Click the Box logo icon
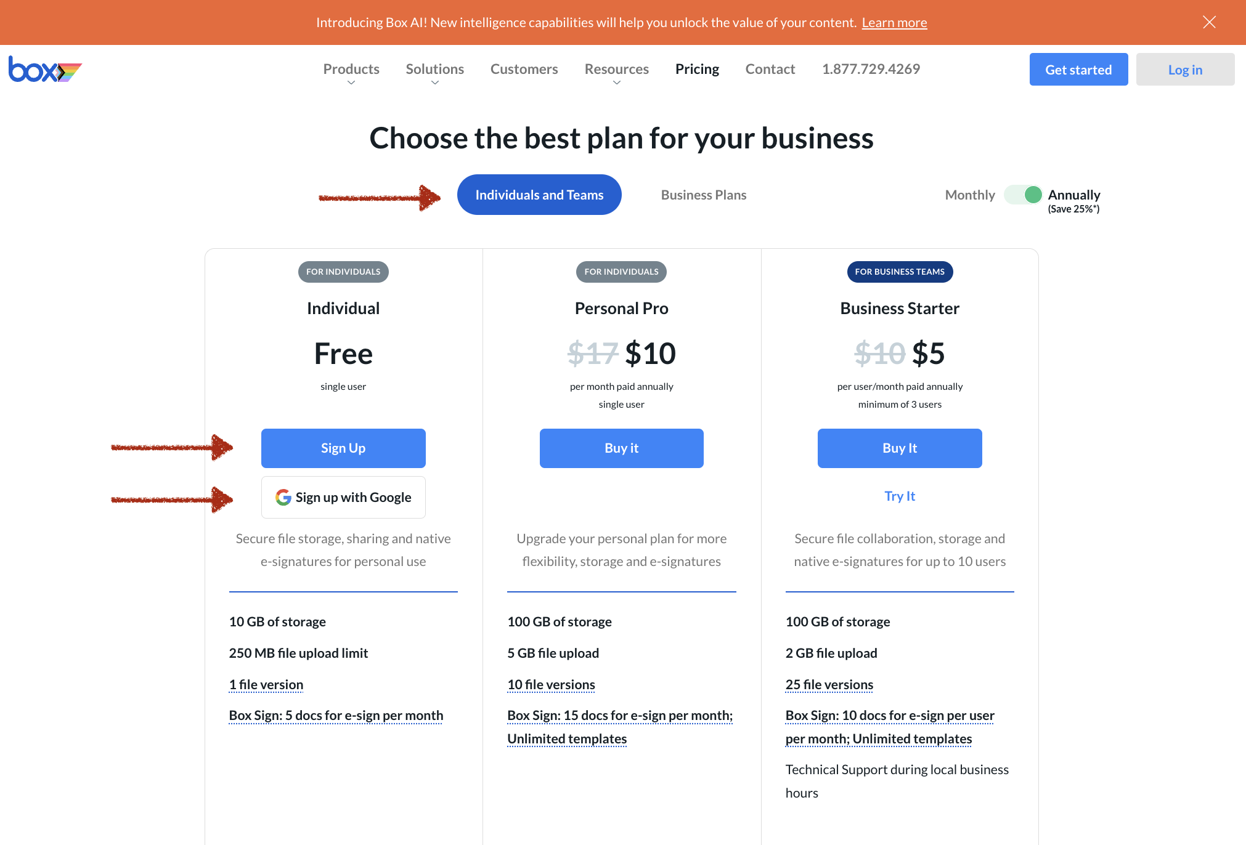The image size is (1246, 845). [x=44, y=70]
